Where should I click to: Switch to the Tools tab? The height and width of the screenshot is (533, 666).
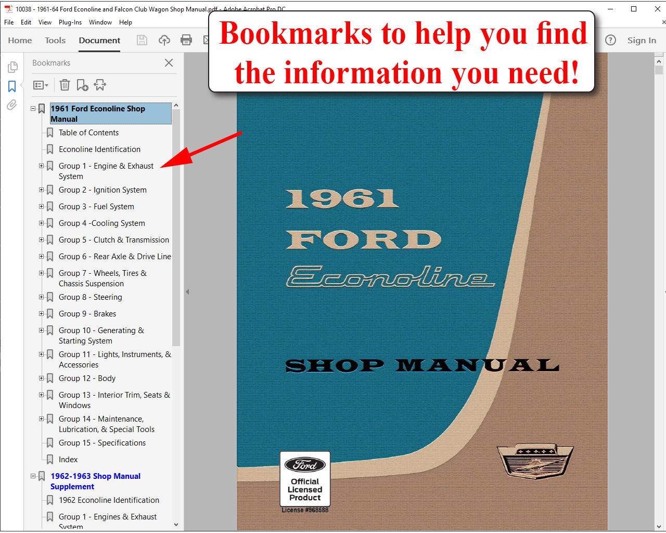[55, 40]
